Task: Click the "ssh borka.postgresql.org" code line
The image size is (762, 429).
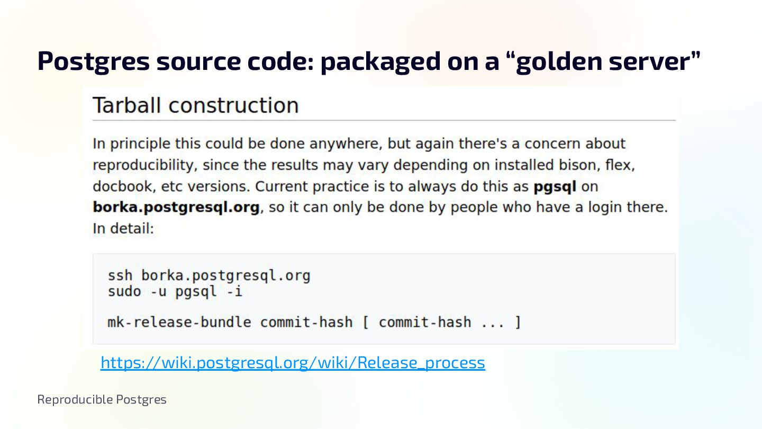Action: [x=208, y=276]
